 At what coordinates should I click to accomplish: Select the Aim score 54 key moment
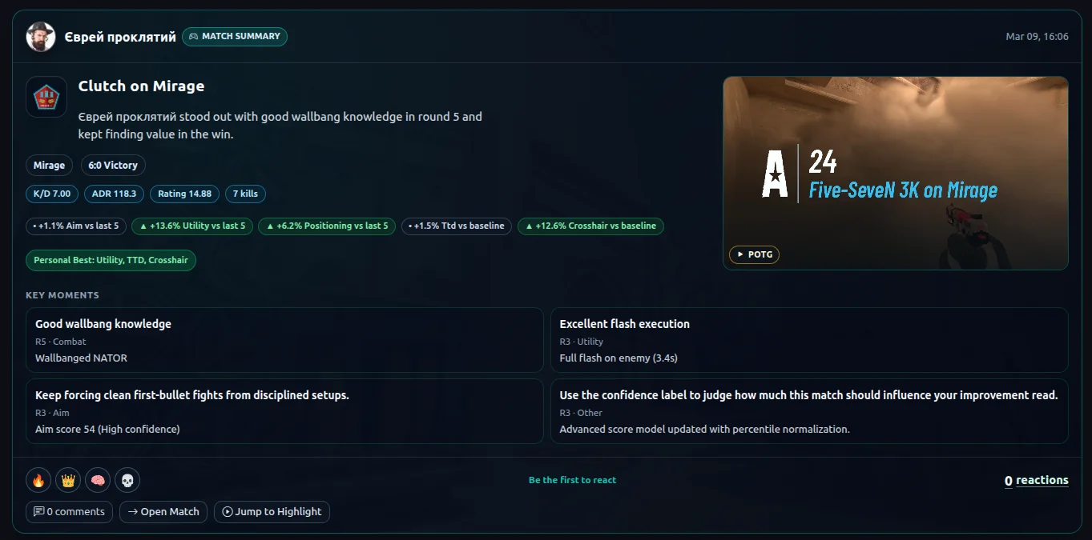pos(284,411)
